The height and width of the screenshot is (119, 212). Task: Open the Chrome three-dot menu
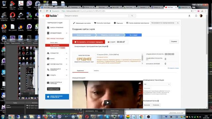206,11
